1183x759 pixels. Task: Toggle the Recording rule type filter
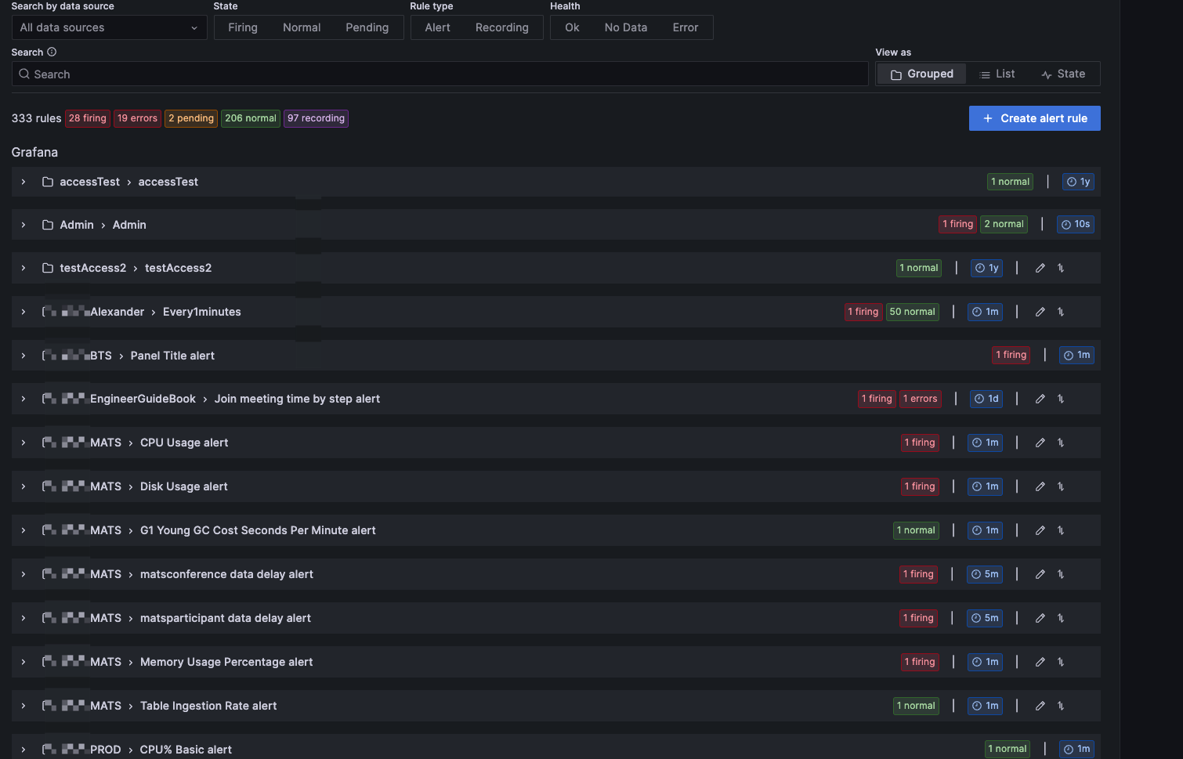501,27
